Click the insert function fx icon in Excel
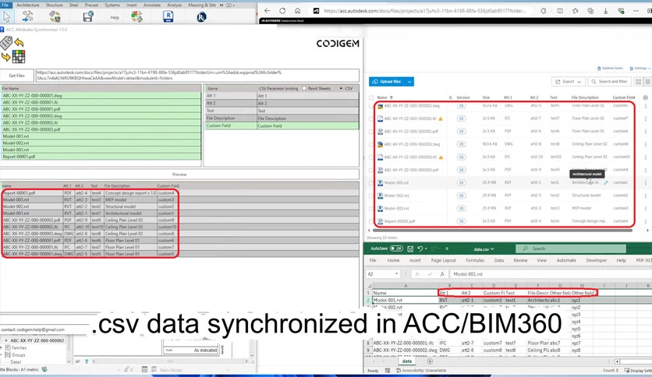 tap(442, 274)
